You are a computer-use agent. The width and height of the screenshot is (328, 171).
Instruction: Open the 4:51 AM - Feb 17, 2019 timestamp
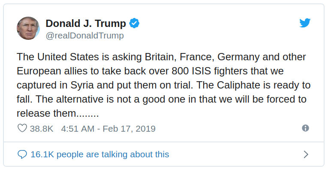[x=108, y=129]
